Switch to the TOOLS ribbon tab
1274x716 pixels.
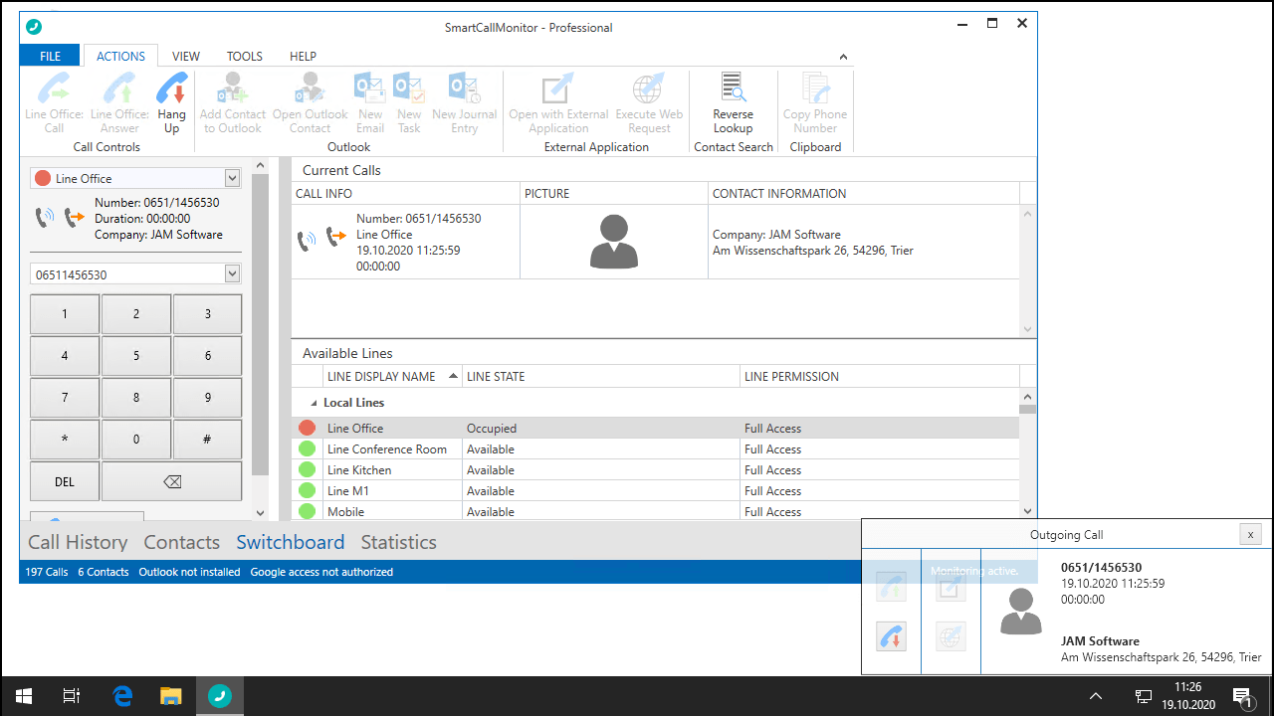point(245,56)
